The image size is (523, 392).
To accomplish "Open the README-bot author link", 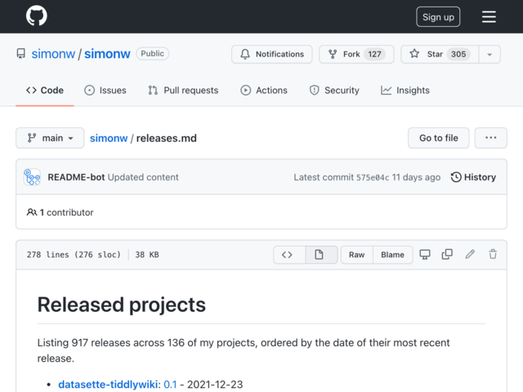I will point(76,177).
